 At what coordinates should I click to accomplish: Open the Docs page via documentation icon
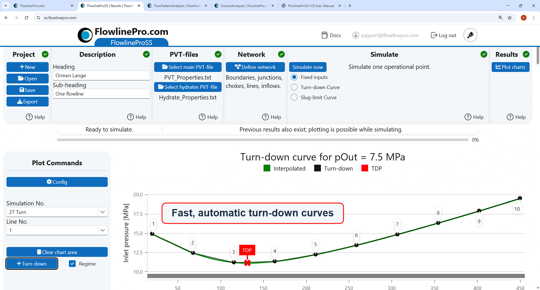[325, 35]
